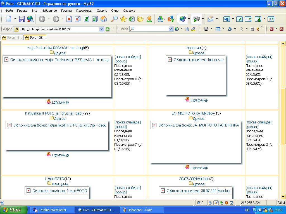Switch to the Foren tab

12,38
